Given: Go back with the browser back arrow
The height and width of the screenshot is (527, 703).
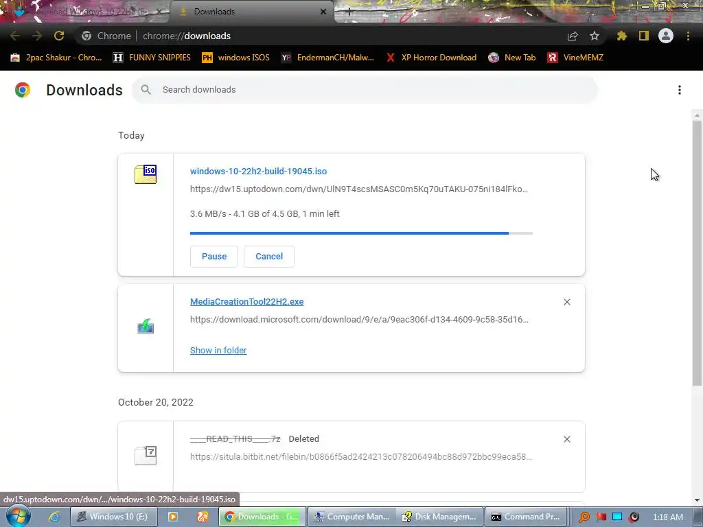Looking at the screenshot, I should pos(14,36).
